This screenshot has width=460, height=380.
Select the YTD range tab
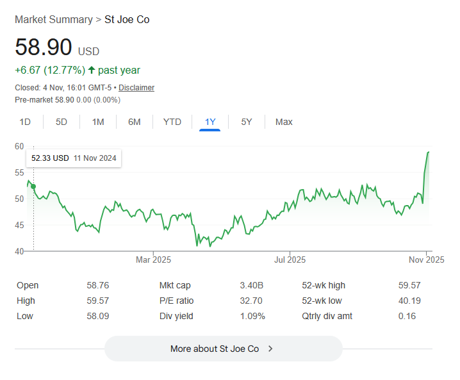pos(172,122)
